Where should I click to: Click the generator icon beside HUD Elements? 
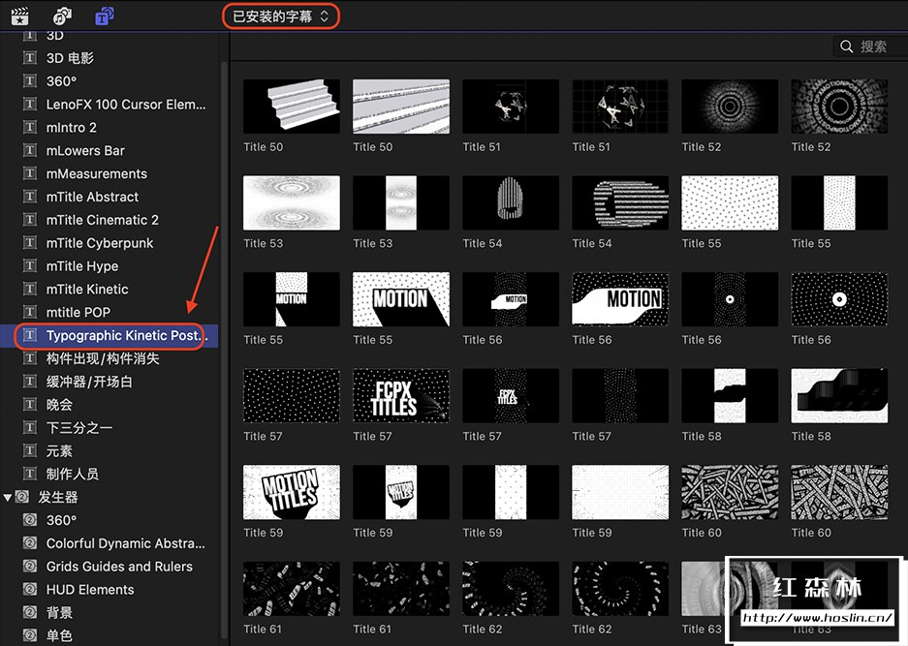pyautogui.click(x=29, y=589)
